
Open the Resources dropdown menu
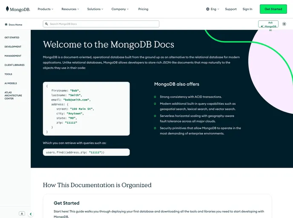click(x=70, y=9)
